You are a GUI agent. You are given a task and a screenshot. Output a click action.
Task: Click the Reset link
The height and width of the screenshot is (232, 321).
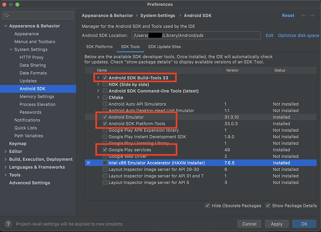288,16
